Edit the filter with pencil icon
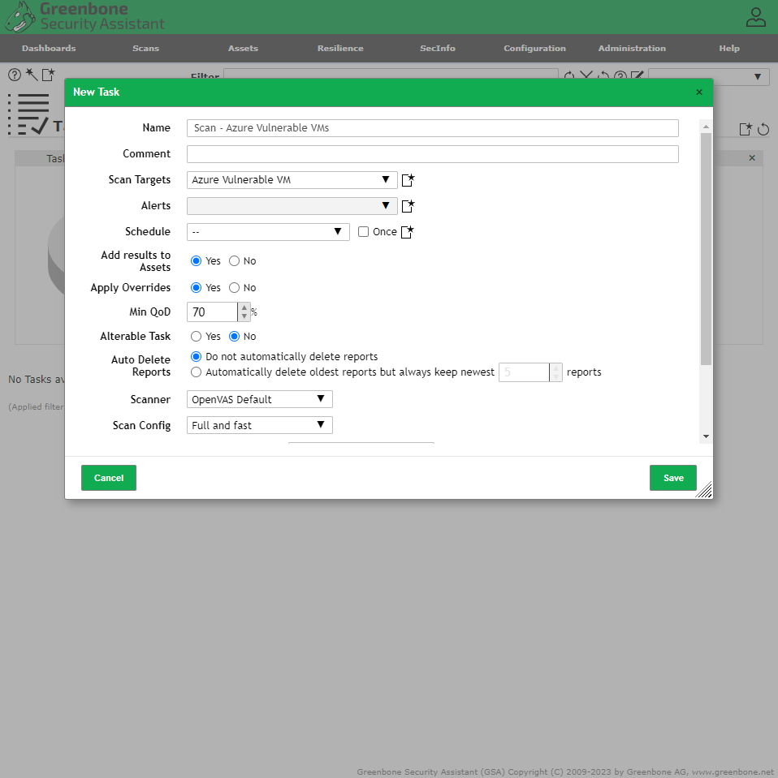 [x=637, y=75]
